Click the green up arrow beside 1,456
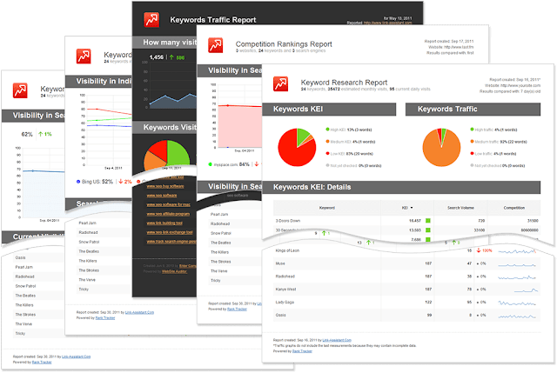 pos(171,57)
